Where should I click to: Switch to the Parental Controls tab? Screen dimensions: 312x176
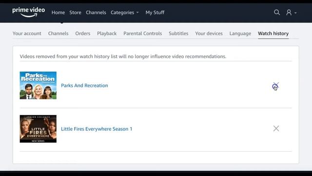(x=142, y=33)
